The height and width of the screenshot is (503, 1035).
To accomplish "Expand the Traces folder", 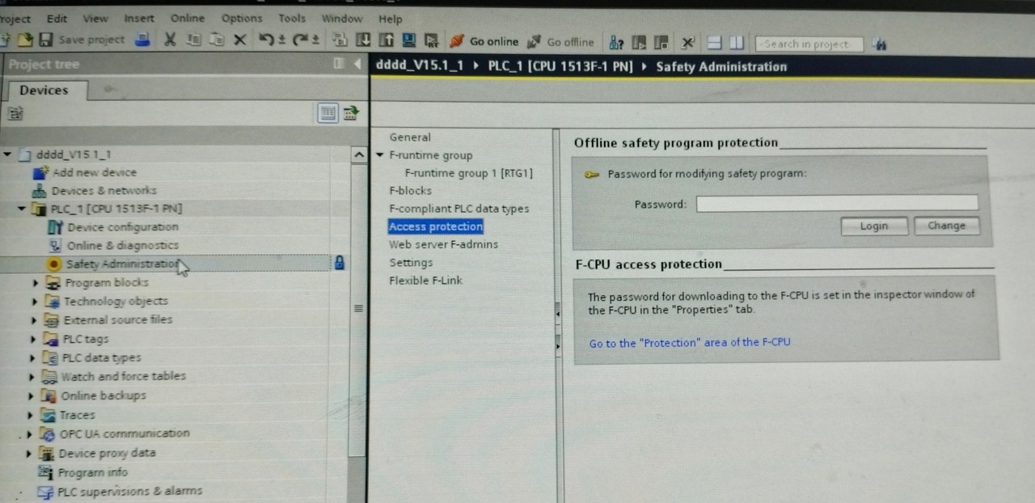I will pos(32,416).
